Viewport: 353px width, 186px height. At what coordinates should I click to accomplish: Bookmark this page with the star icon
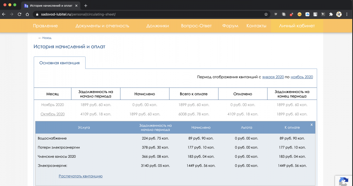pos(266,14)
